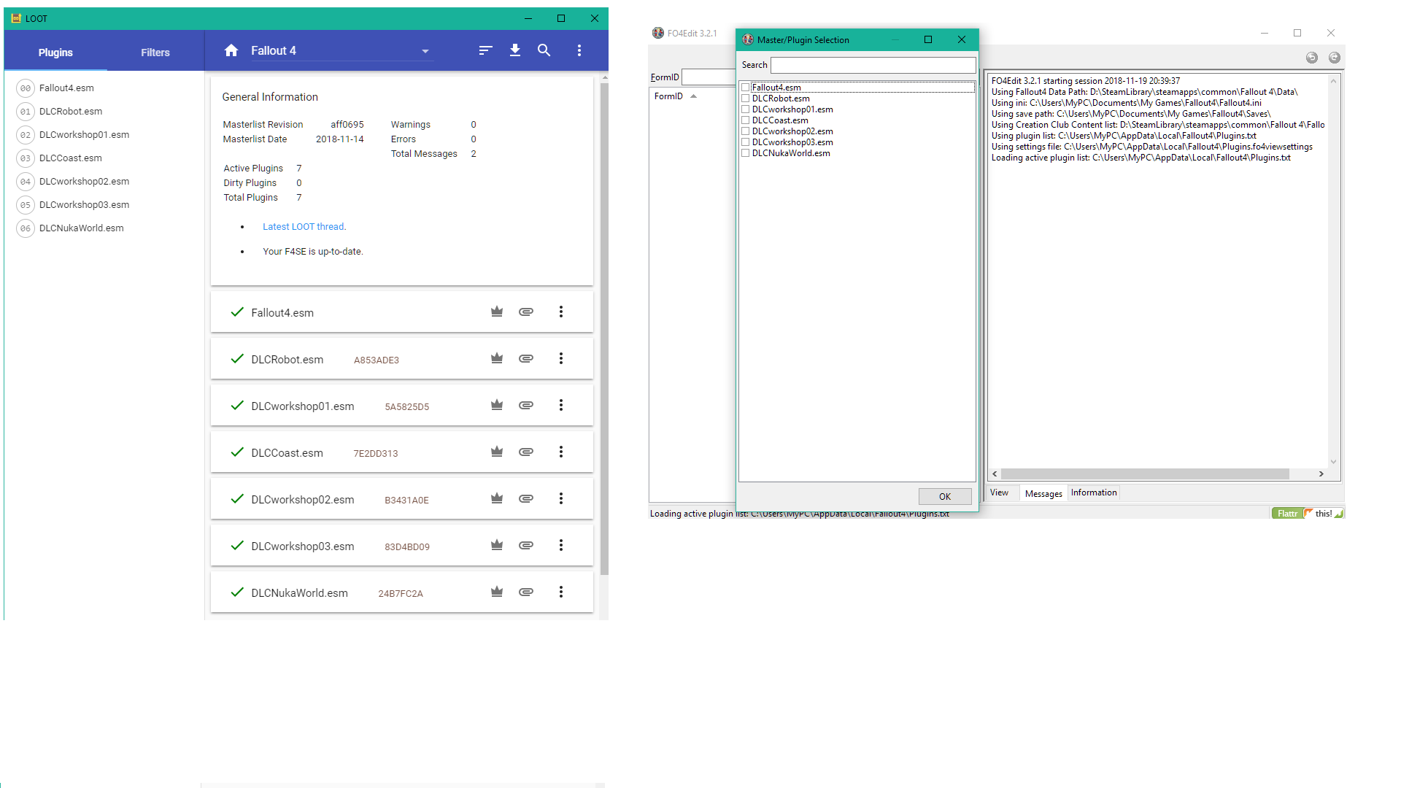
Task: Click the Flattr this button
Action: click(1308, 514)
